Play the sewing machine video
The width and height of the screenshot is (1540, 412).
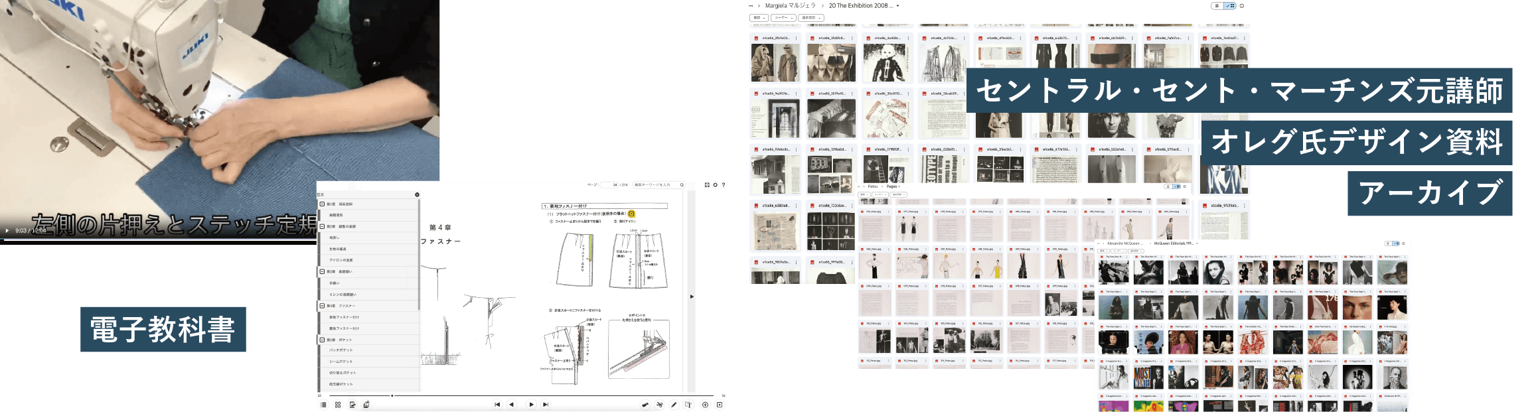pos(7,231)
